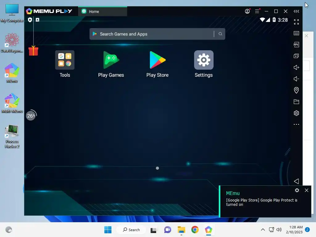The image size is (316, 237).
Task: Open the DataWagon desktop shortcut
Action: [x=12, y=43]
